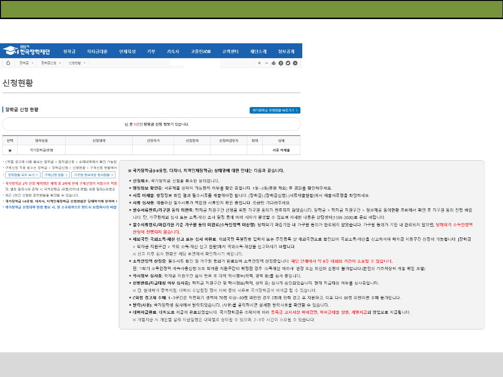503x377 pixels.
Task: Open the 학자금대출 menu
Action: (97, 51)
